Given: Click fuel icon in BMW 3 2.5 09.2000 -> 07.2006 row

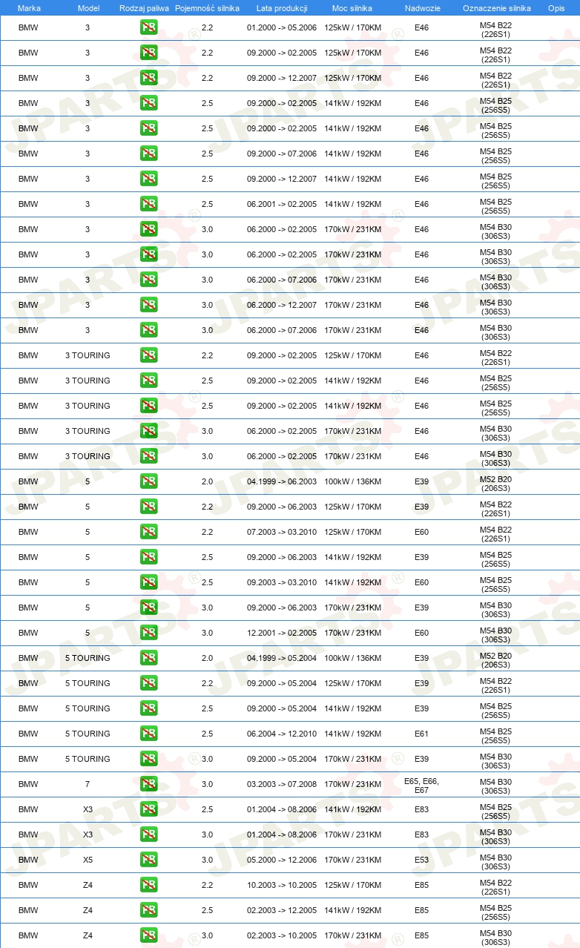Looking at the screenshot, I should click(148, 154).
